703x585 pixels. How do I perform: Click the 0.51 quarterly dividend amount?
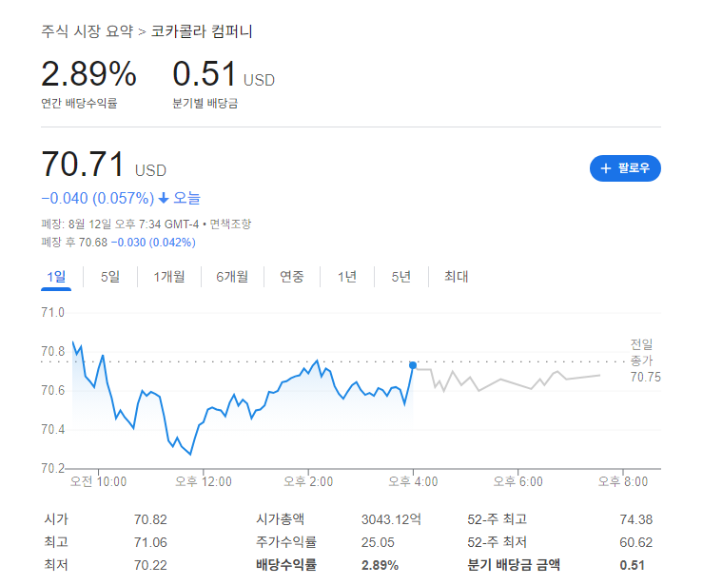205,74
